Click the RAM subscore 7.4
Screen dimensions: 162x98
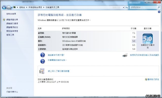[x=134, y=37]
